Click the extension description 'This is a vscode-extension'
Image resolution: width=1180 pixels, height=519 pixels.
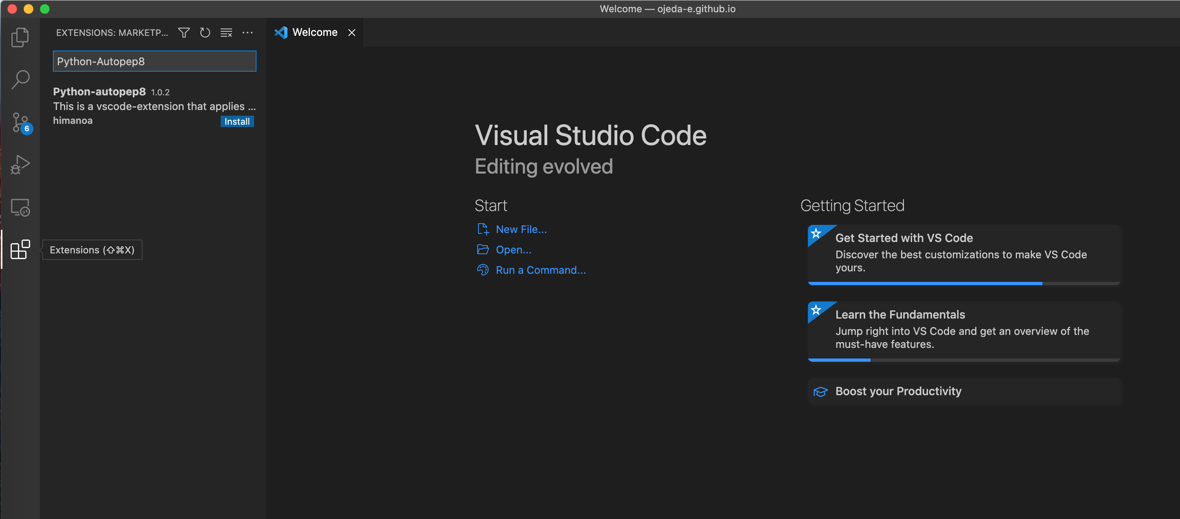(154, 106)
